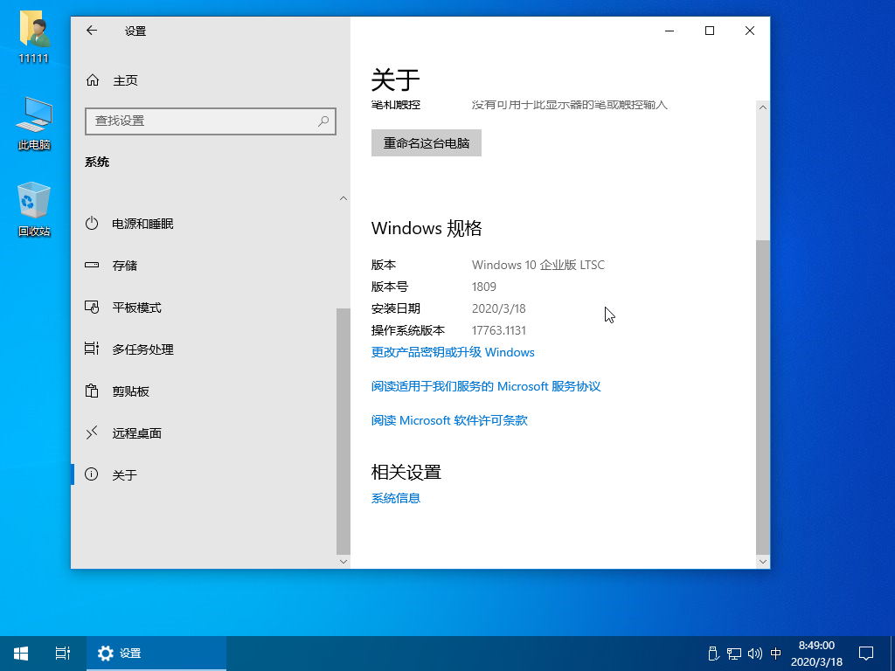Open 平板模式 tablet mode settings
Image resolution: width=895 pixels, height=671 pixels.
pos(136,308)
